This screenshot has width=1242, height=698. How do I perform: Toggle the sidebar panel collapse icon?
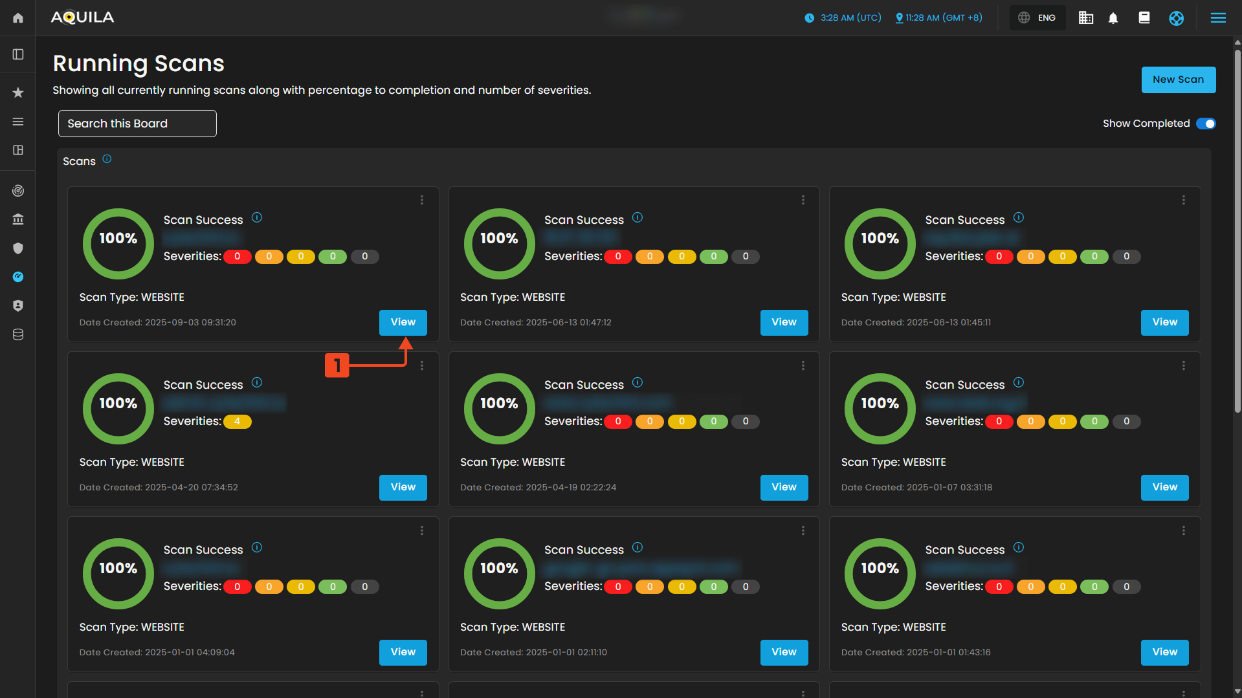pyautogui.click(x=18, y=54)
